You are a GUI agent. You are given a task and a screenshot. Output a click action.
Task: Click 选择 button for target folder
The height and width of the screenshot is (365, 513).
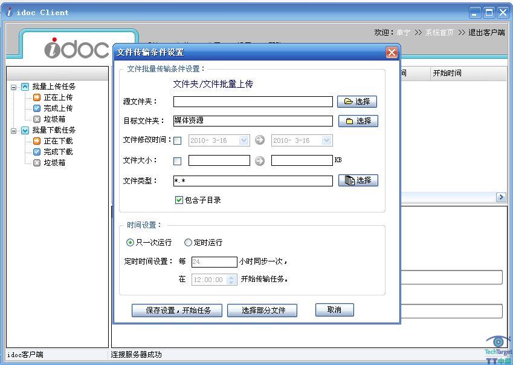tap(358, 121)
